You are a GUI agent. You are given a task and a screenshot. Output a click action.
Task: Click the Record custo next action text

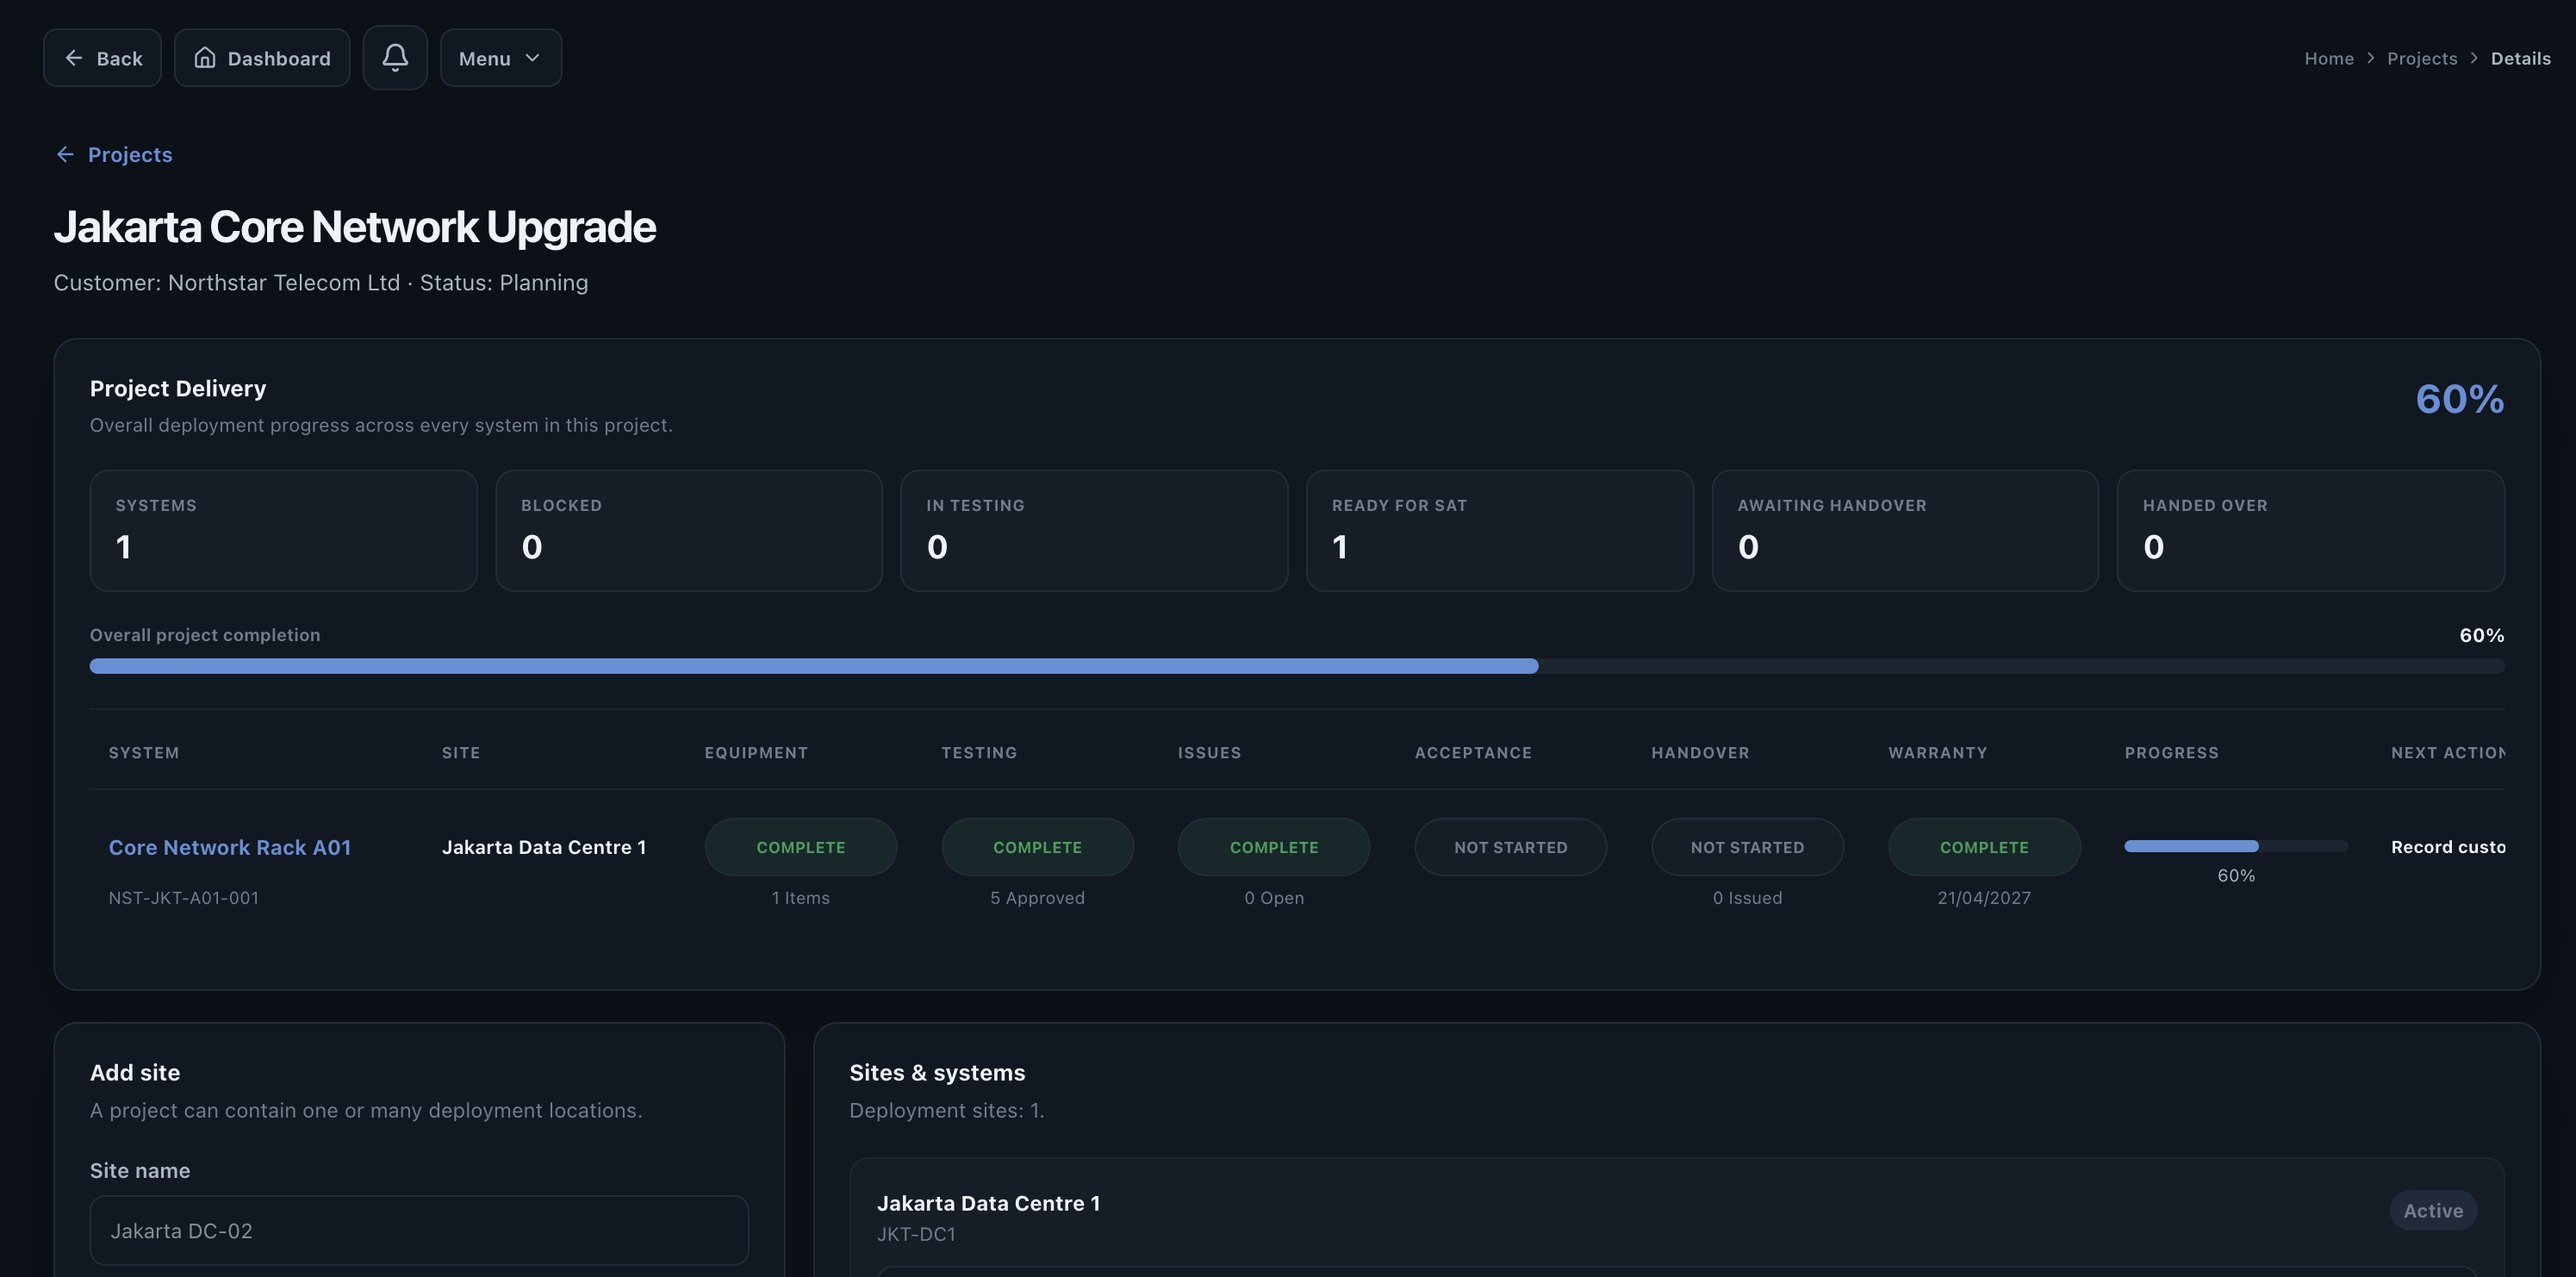pyautogui.click(x=2447, y=847)
